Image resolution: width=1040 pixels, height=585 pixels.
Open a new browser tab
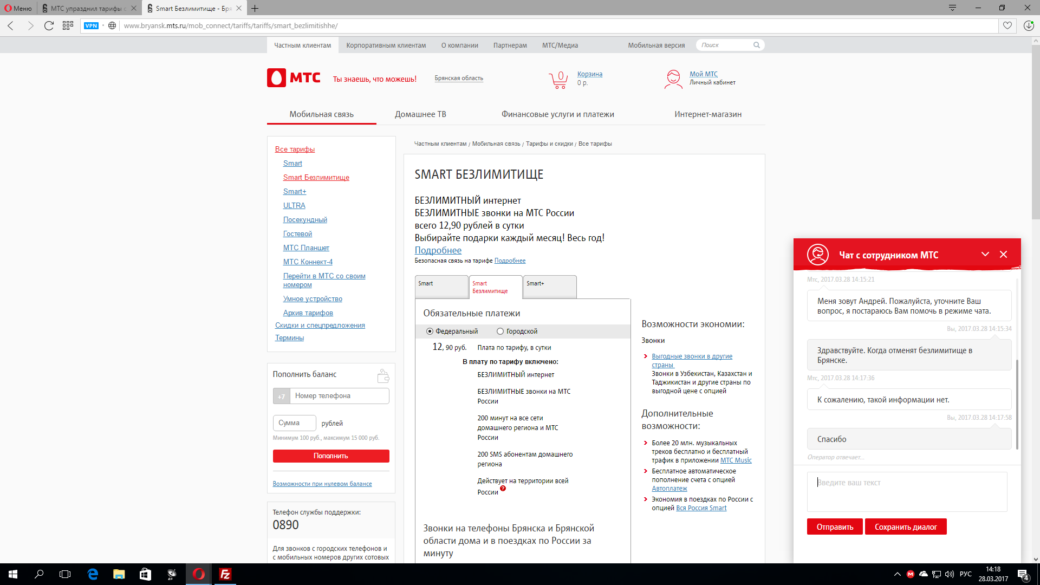pyautogui.click(x=255, y=8)
